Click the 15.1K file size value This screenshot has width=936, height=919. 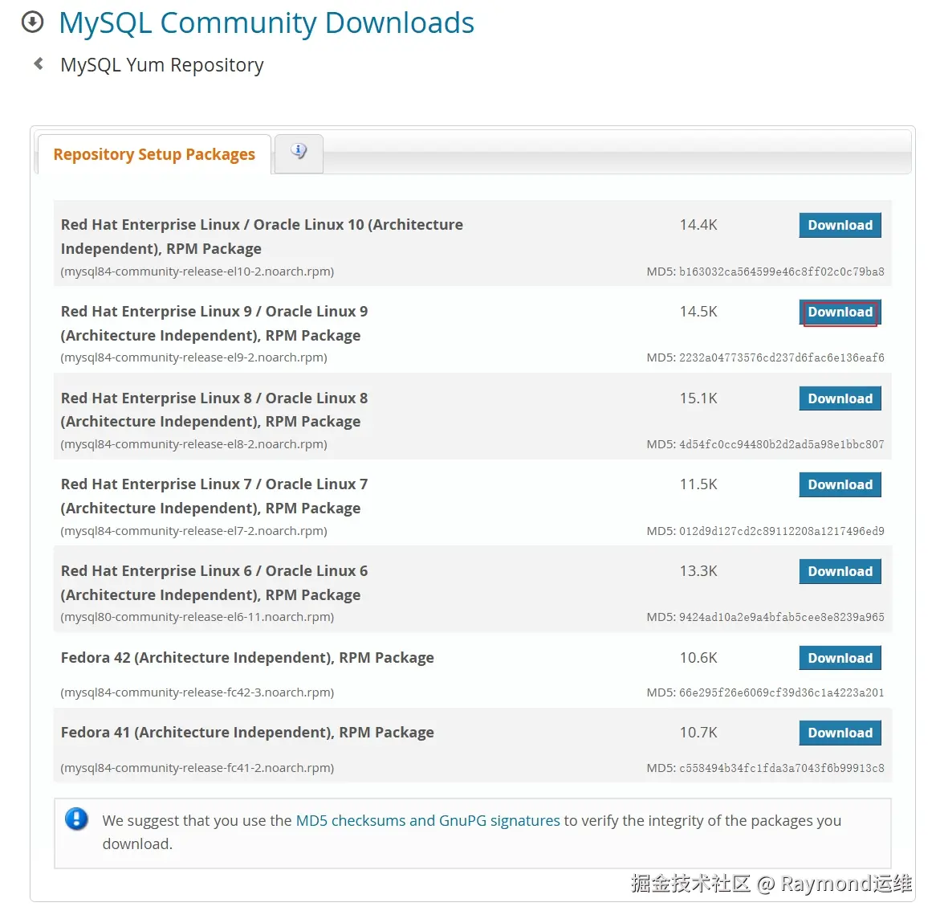(698, 398)
